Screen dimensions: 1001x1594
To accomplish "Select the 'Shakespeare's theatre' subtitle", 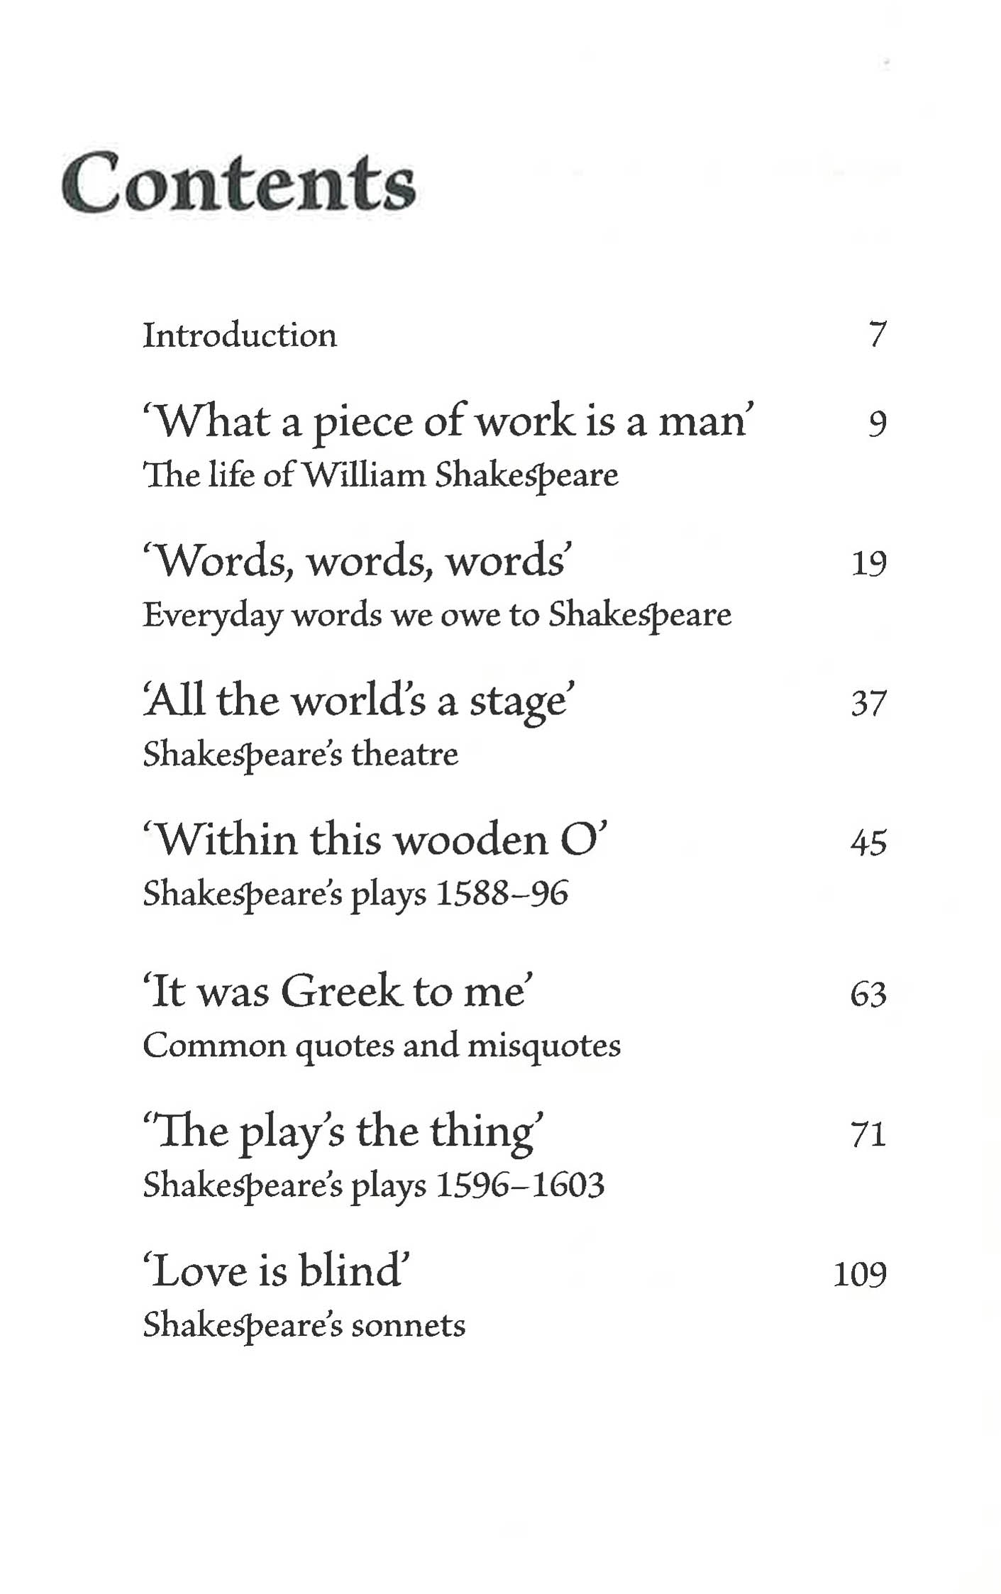I will click(301, 755).
